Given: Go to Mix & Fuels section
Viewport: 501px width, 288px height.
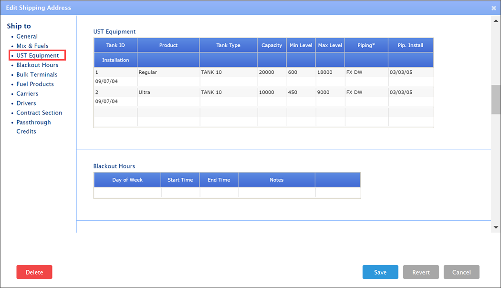Looking at the screenshot, I should pos(32,46).
